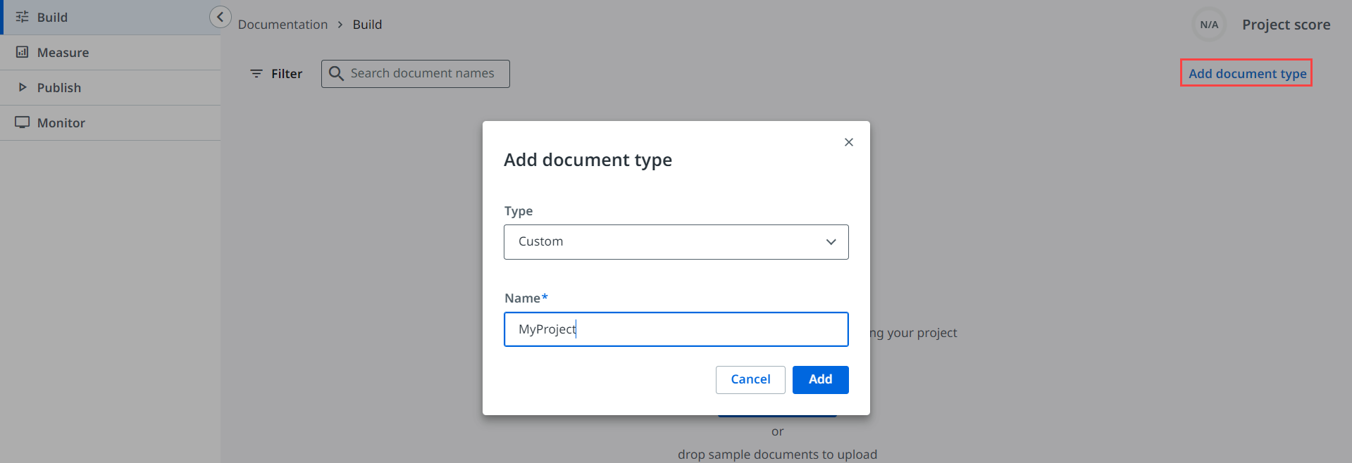The height and width of the screenshot is (463, 1352).
Task: Click the N/A project score badge
Action: [1208, 25]
